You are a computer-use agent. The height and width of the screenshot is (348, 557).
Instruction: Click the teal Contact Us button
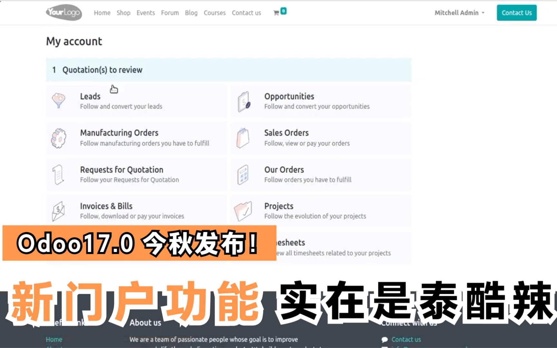[x=517, y=13]
